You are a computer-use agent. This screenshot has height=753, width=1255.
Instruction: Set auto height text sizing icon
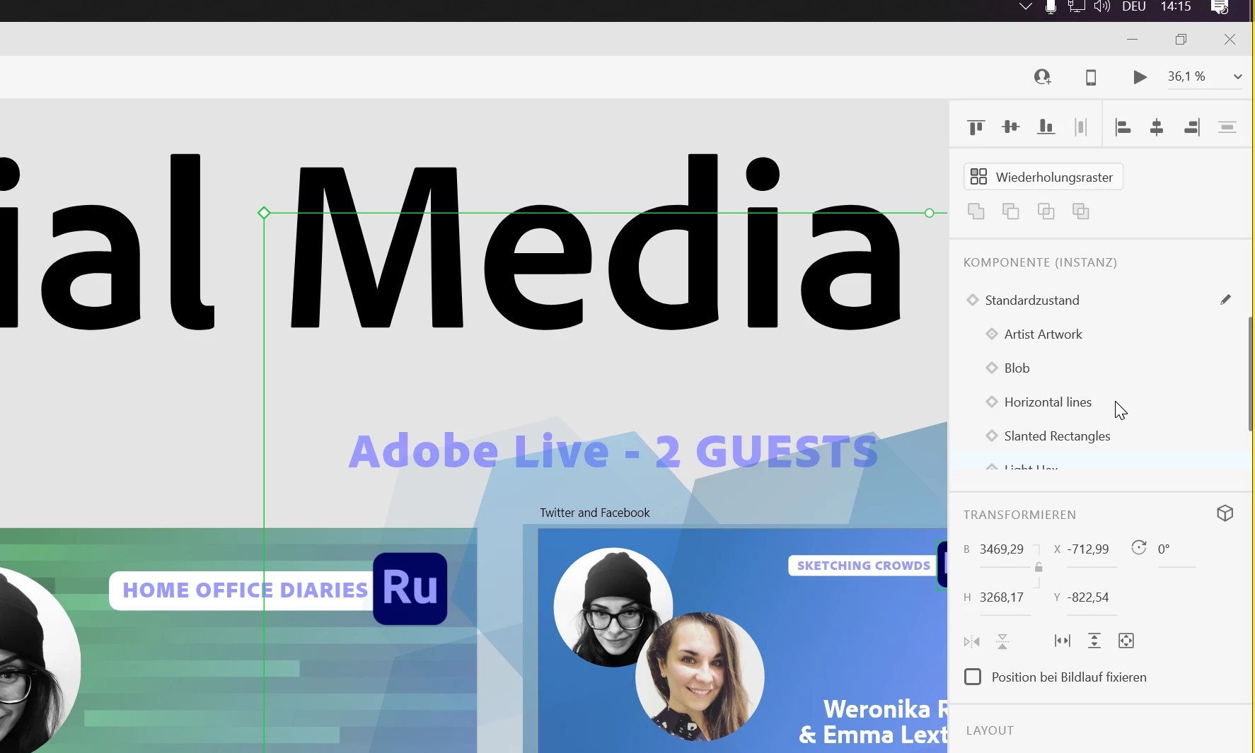1094,641
